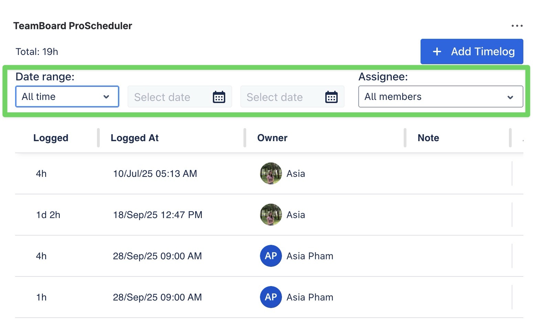Select the 1d 2h timelog entry
This screenshot has height=329, width=533.
[x=48, y=215]
